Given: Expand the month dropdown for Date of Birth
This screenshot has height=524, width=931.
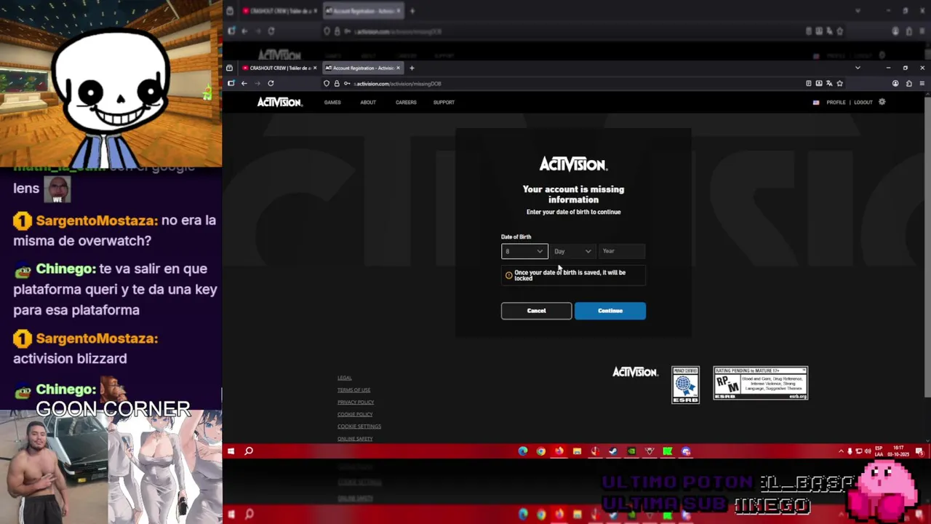Looking at the screenshot, I should click(x=524, y=251).
